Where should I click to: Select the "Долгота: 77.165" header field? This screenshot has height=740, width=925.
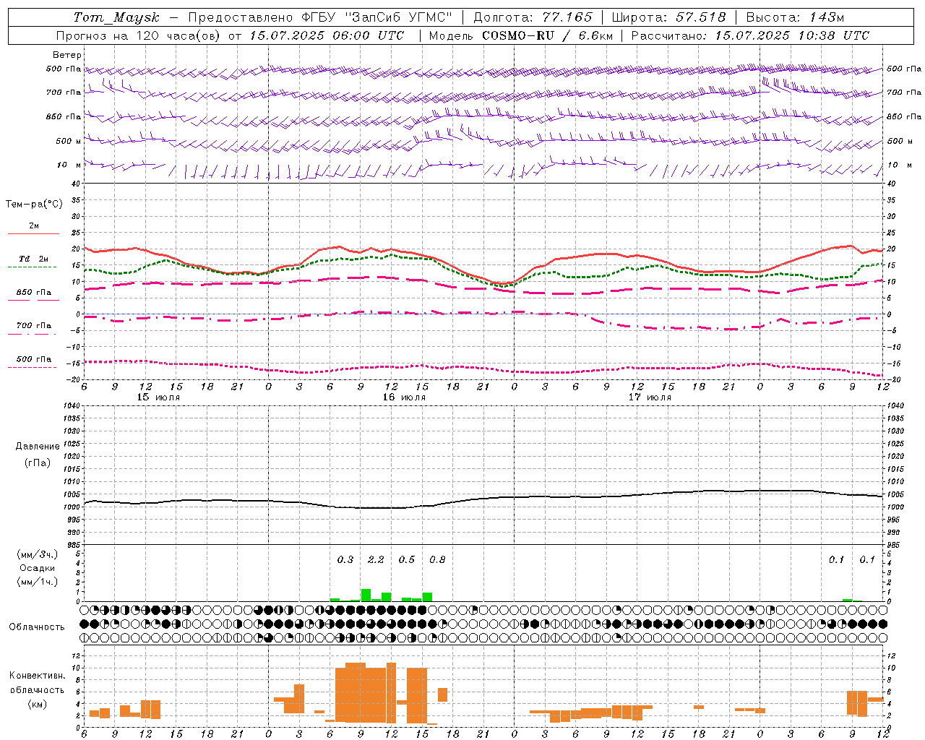click(533, 17)
